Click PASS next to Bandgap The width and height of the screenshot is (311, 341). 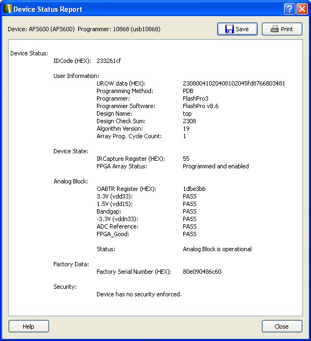(x=190, y=211)
